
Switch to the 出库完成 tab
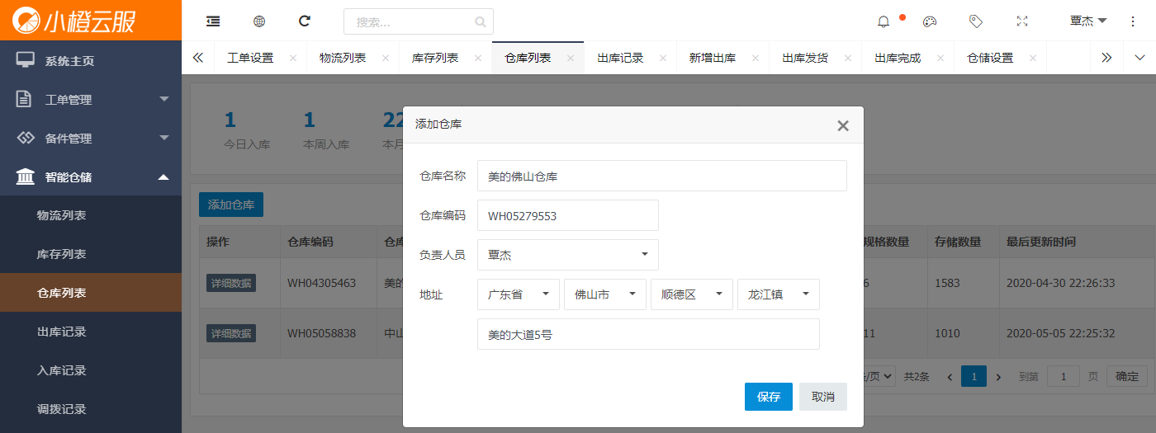[x=898, y=59]
